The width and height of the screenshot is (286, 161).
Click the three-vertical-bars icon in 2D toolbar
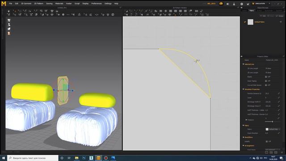[197, 11]
